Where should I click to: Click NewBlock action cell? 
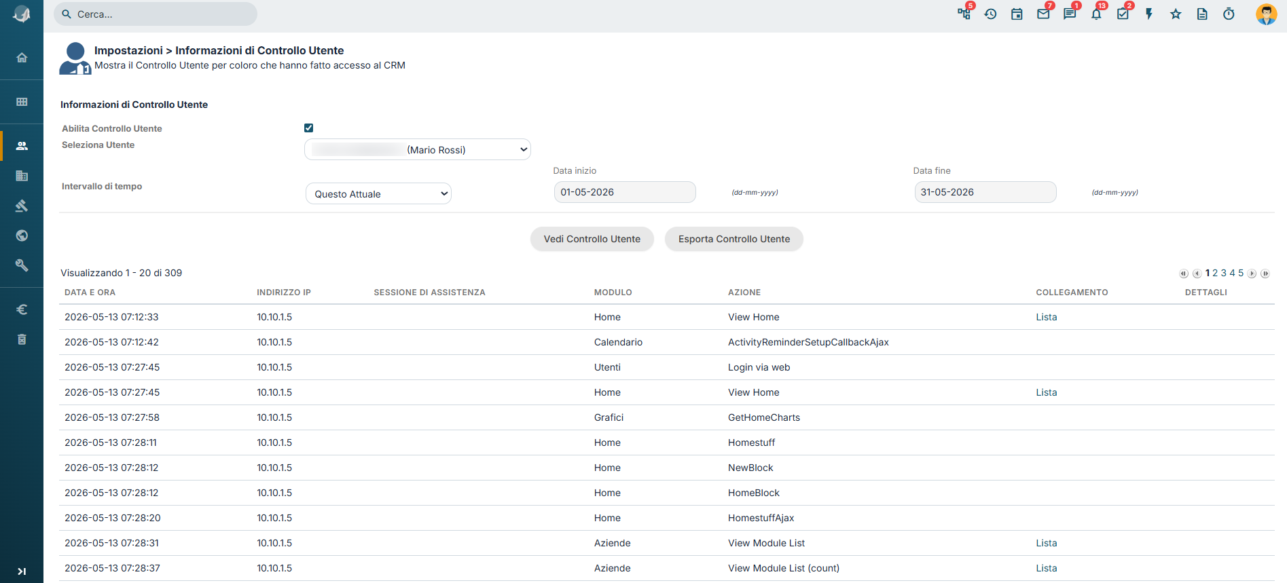tap(750, 468)
